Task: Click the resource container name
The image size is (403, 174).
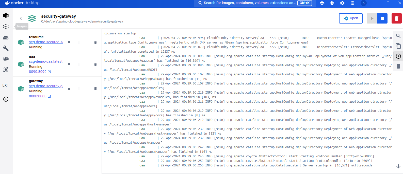Action: pyautogui.click(x=36, y=37)
